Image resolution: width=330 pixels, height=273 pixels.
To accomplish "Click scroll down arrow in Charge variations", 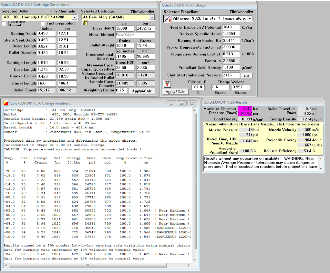I will click(194, 260).
